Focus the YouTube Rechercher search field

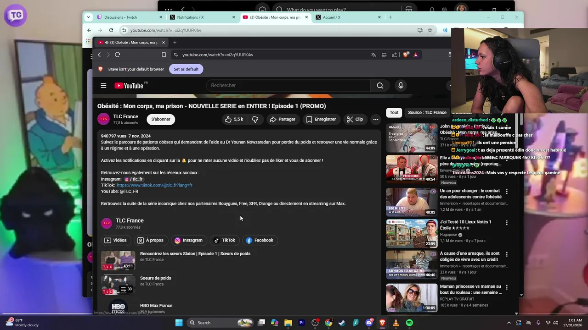288,86
